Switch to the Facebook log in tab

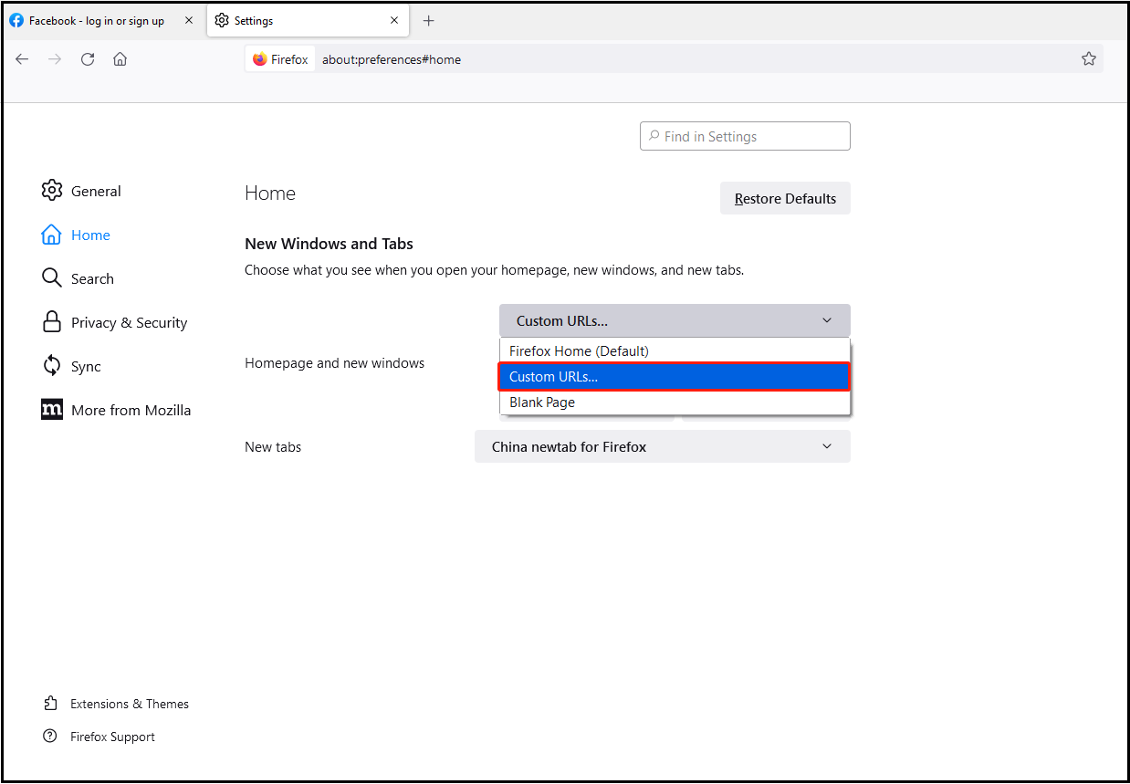pos(102,20)
